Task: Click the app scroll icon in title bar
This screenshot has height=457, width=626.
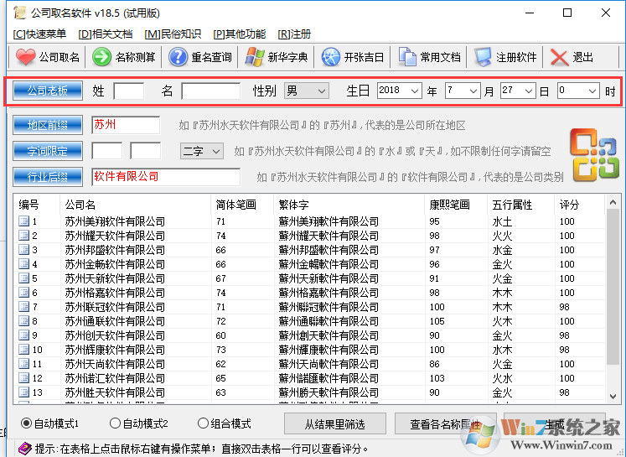Action: click(x=19, y=13)
